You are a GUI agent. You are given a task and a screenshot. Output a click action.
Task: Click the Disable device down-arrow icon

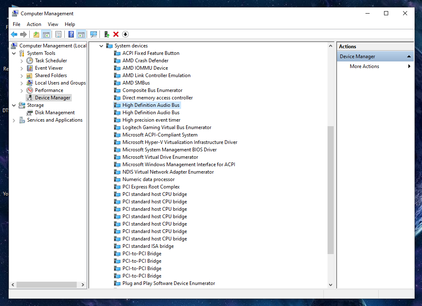click(125, 34)
